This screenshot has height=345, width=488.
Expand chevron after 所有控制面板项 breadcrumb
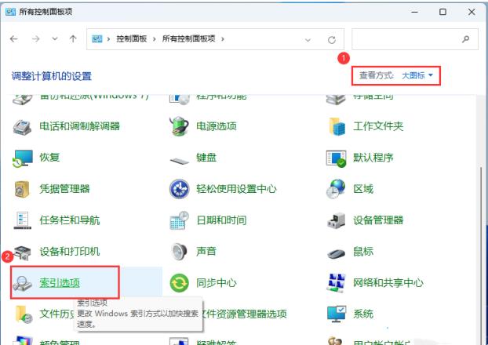point(223,39)
